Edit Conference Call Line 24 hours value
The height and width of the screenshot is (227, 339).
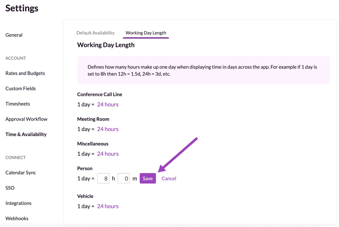(108, 104)
